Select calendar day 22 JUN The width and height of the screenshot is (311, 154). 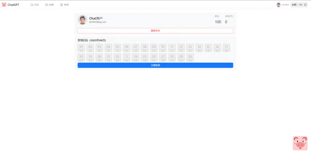(x=118, y=58)
